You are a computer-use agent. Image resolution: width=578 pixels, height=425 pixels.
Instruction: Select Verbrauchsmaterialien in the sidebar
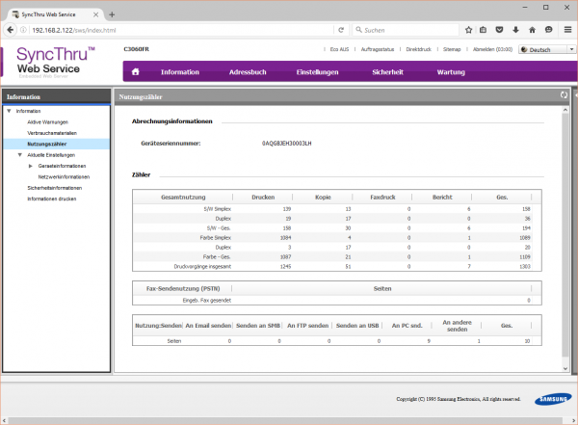click(x=54, y=133)
